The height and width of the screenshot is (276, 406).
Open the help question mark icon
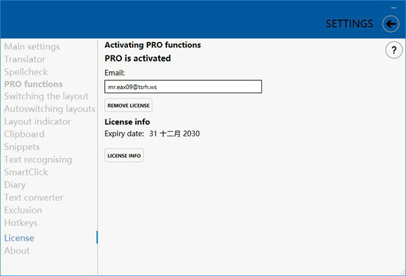pos(393,50)
